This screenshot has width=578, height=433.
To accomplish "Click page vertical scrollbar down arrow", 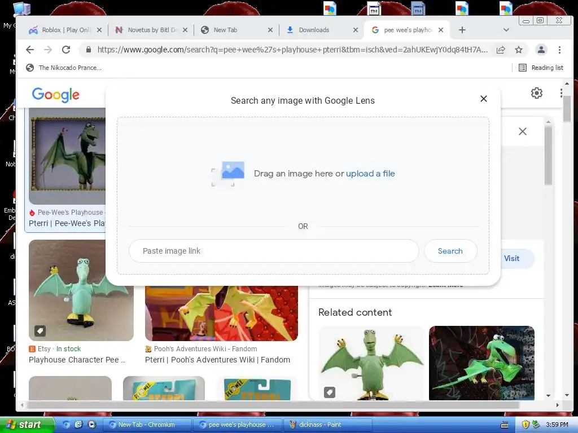I will coord(567,395).
